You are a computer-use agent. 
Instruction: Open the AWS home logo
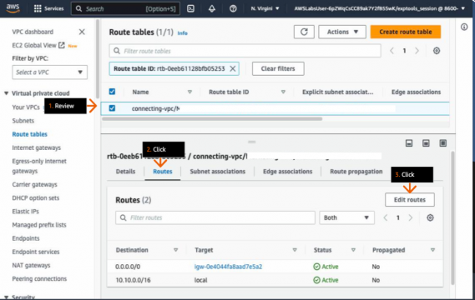tap(13, 8)
